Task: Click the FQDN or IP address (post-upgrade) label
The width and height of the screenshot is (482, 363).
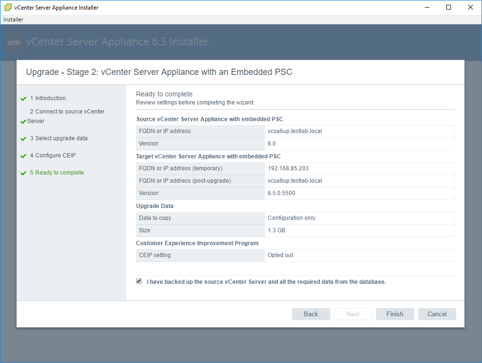Action: (x=185, y=181)
